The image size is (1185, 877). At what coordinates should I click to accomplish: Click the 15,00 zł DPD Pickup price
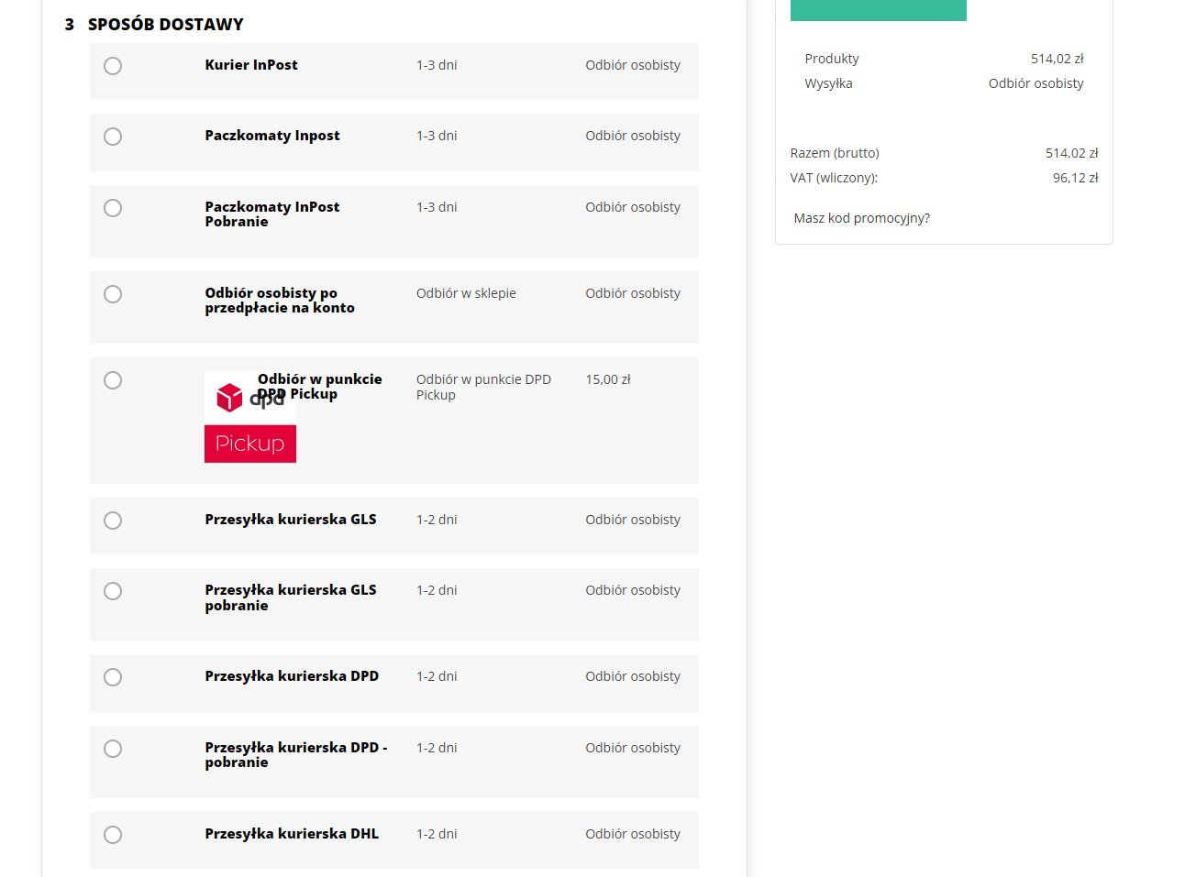pyautogui.click(x=607, y=379)
